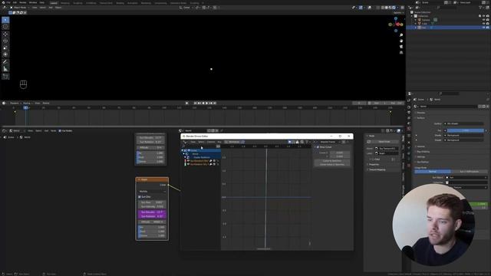The height and width of the screenshot is (276, 491).
Task: Click the current frame marker in timeline
Action: (x=25, y=107)
